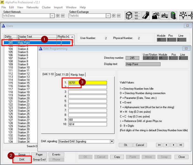193x165 pixels.
Task: Go to next record arrow button
Action: coord(173,145)
